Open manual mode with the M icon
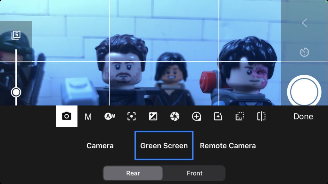This screenshot has width=328, height=184. [88, 116]
